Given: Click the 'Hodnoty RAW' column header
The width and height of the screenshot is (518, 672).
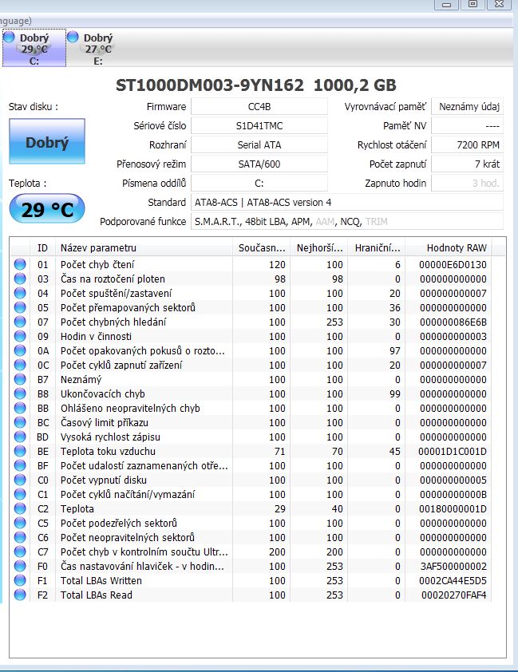Looking at the screenshot, I should pyautogui.click(x=449, y=247).
